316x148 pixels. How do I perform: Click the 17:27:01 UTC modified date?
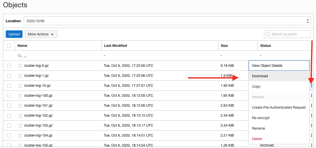coord(129,86)
